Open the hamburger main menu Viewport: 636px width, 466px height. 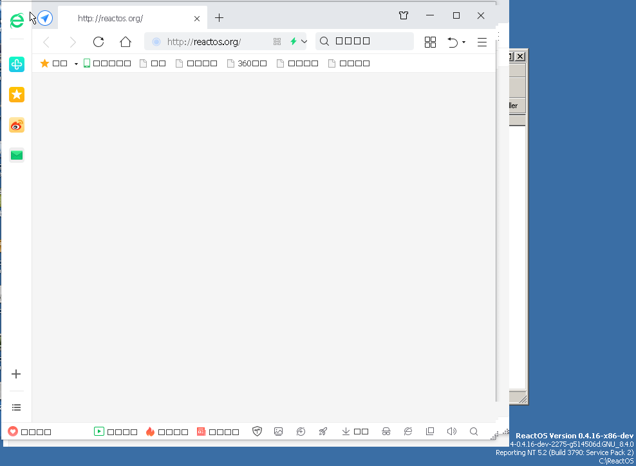pyautogui.click(x=482, y=42)
